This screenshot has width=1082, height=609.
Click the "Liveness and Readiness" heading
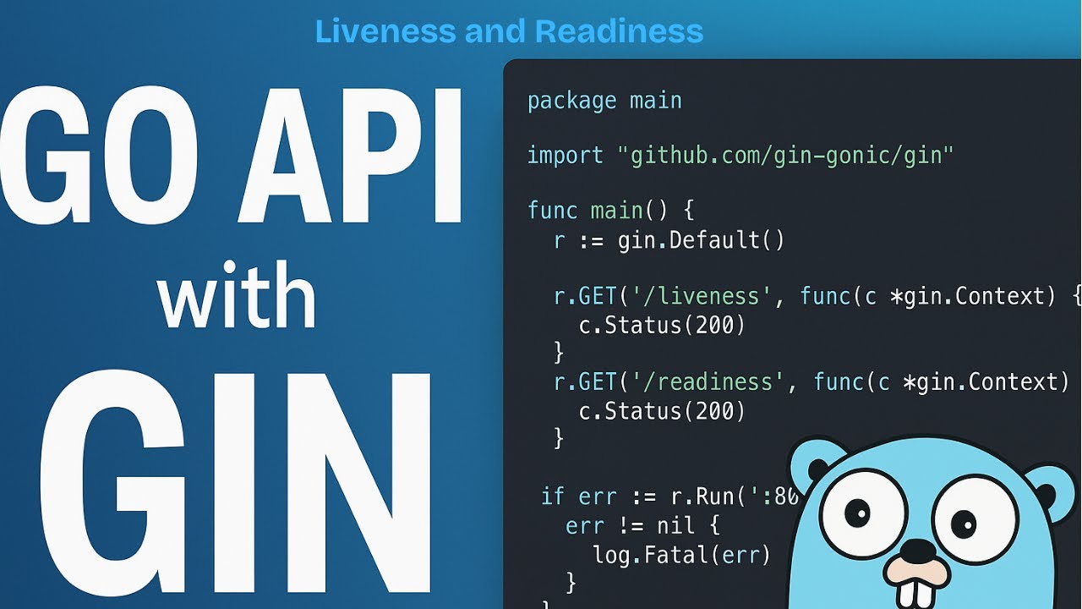coord(509,32)
